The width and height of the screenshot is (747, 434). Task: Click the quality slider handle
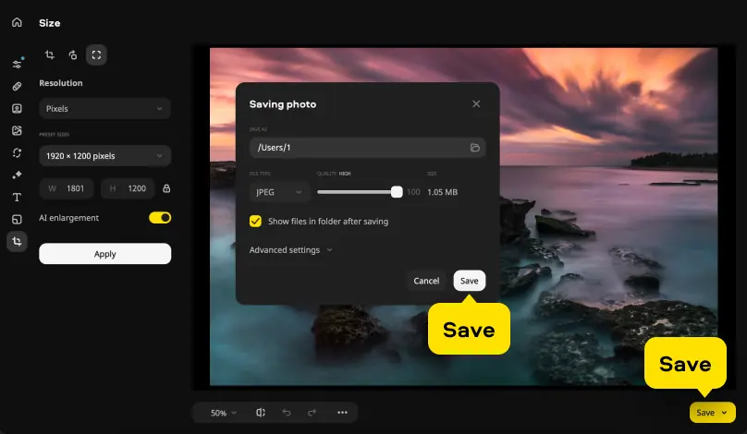(397, 192)
